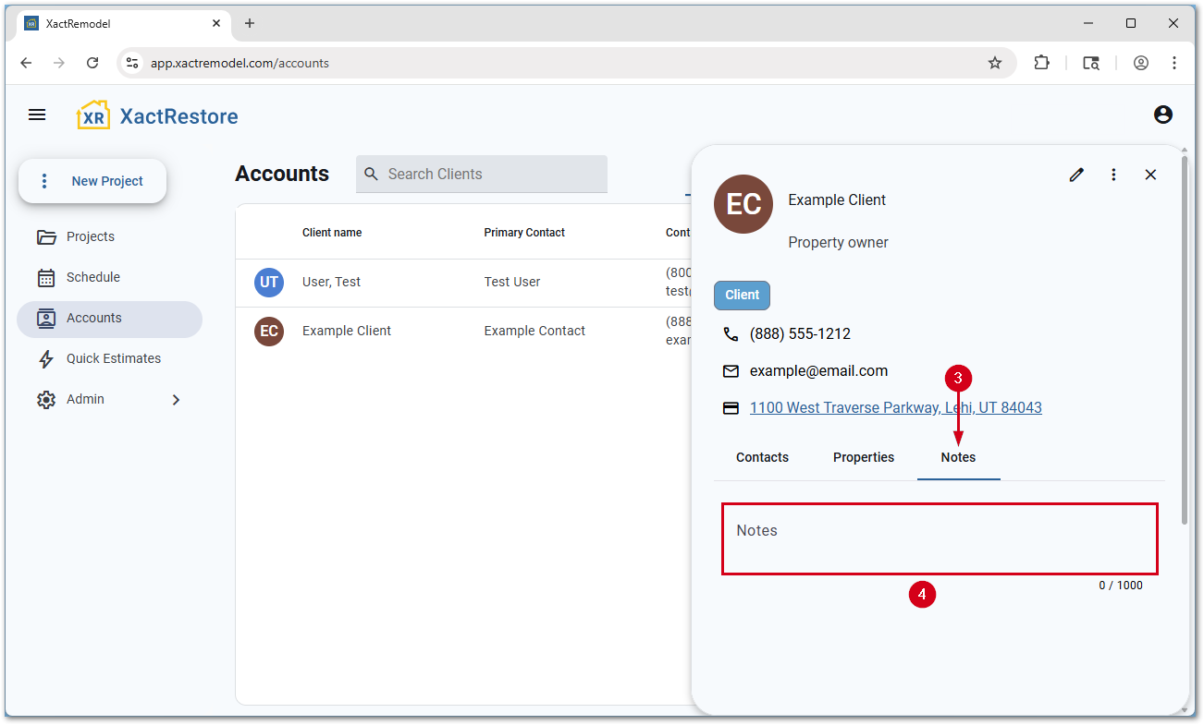
Task: Click the phone icon beside (888) 555-1212
Action: 731,334
